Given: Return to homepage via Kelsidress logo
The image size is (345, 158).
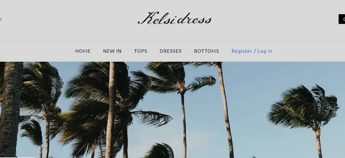Looking at the screenshot, I should [175, 18].
